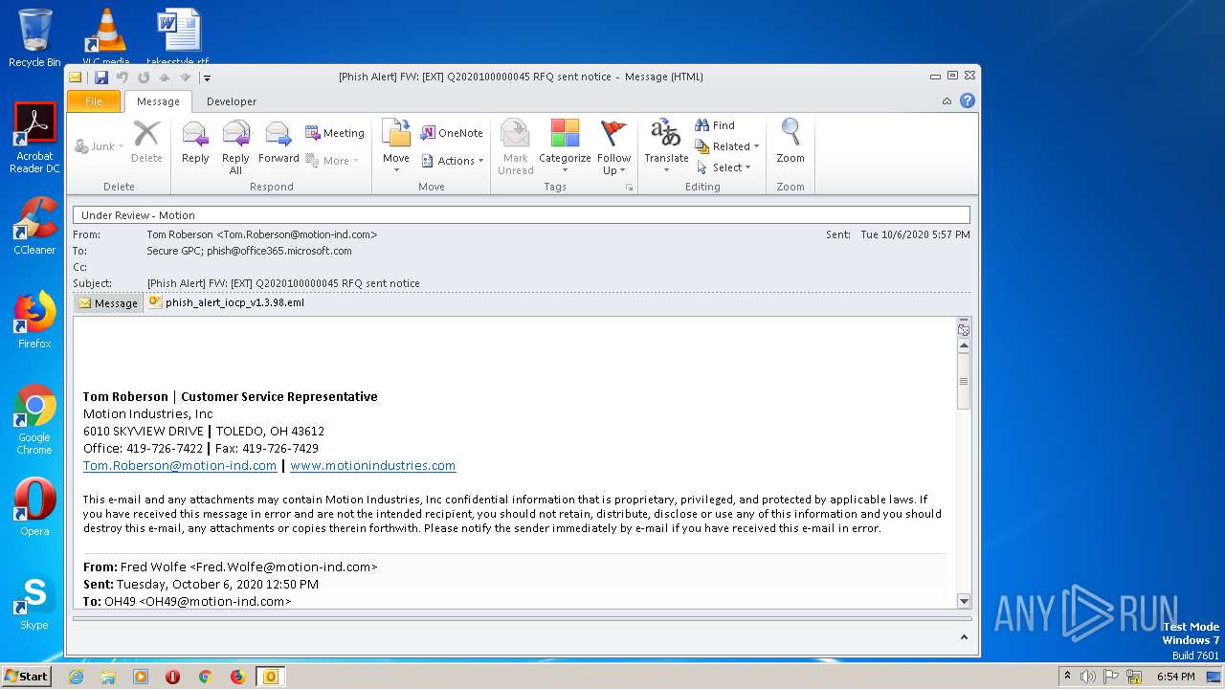The height and width of the screenshot is (689, 1225).
Task: Forward this email message
Action: [x=278, y=144]
